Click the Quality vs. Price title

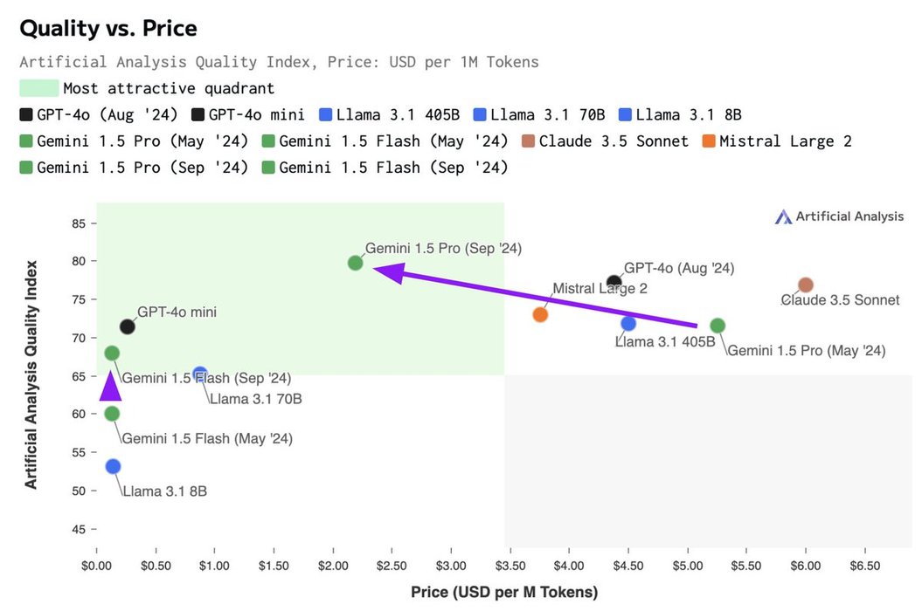[108, 29]
